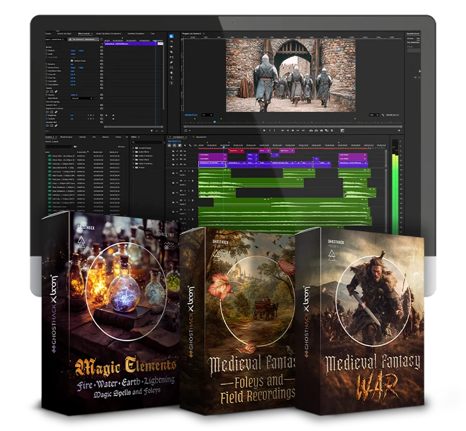Mute the Audio 2 track
The width and height of the screenshot is (466, 431).
point(185,181)
